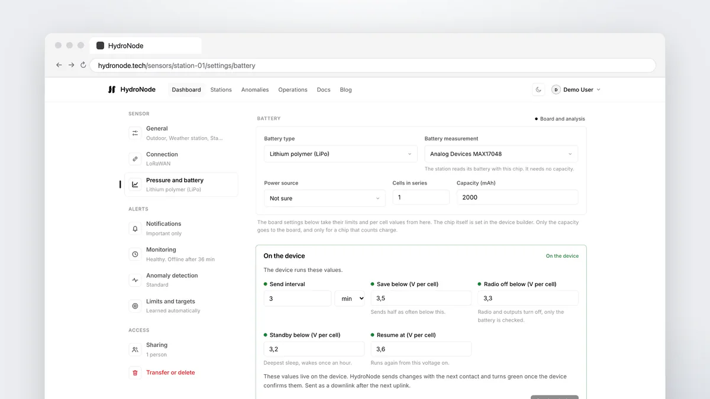Click the HydroNode browser tab favicon
The image size is (710, 399).
point(100,46)
